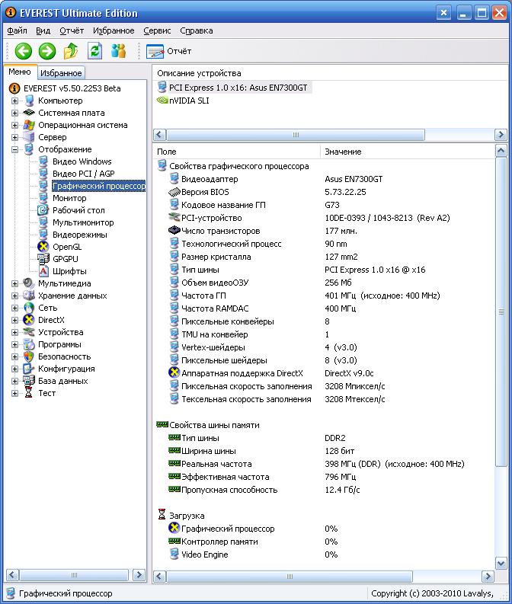Image resolution: width=512 pixels, height=604 pixels.
Task: Click the Поле column header
Action: (236, 152)
